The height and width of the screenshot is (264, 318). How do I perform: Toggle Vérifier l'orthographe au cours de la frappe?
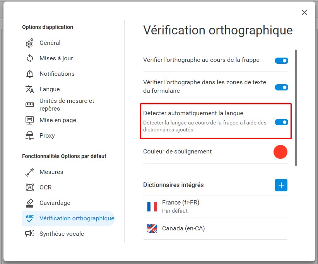(282, 61)
